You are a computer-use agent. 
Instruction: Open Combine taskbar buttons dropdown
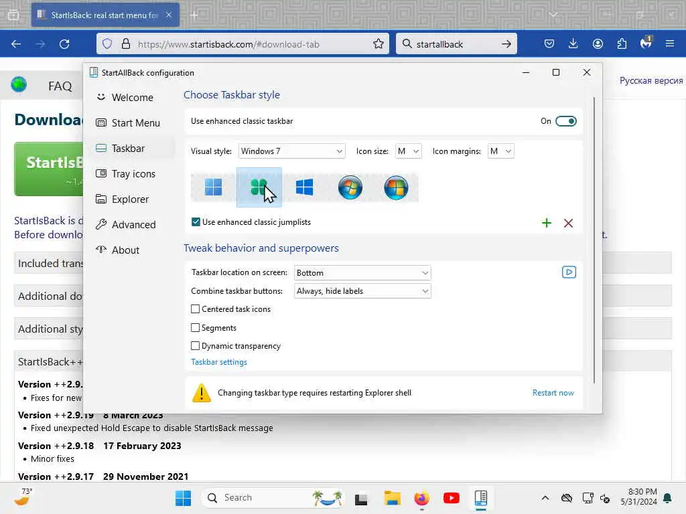click(x=362, y=291)
